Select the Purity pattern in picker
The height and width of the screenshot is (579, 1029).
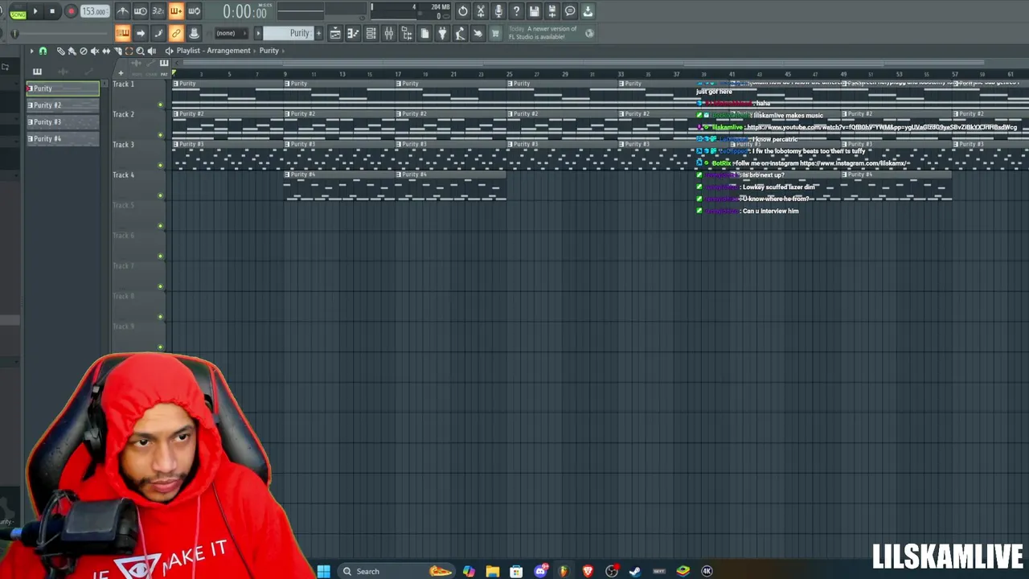[x=63, y=88]
